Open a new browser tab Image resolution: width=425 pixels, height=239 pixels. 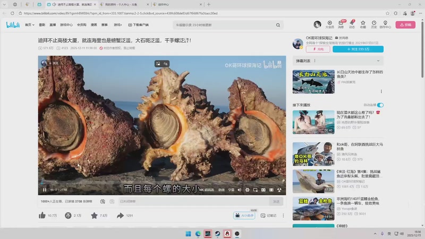209,4
